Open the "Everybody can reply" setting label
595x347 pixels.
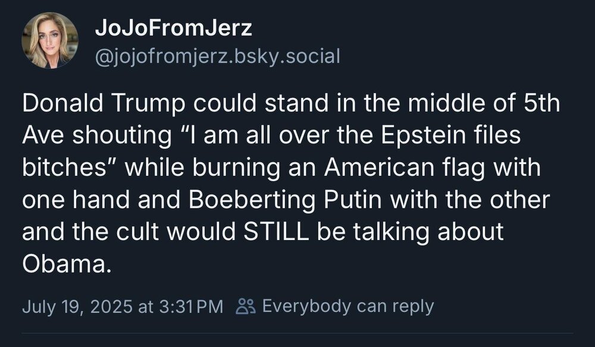pyautogui.click(x=348, y=307)
